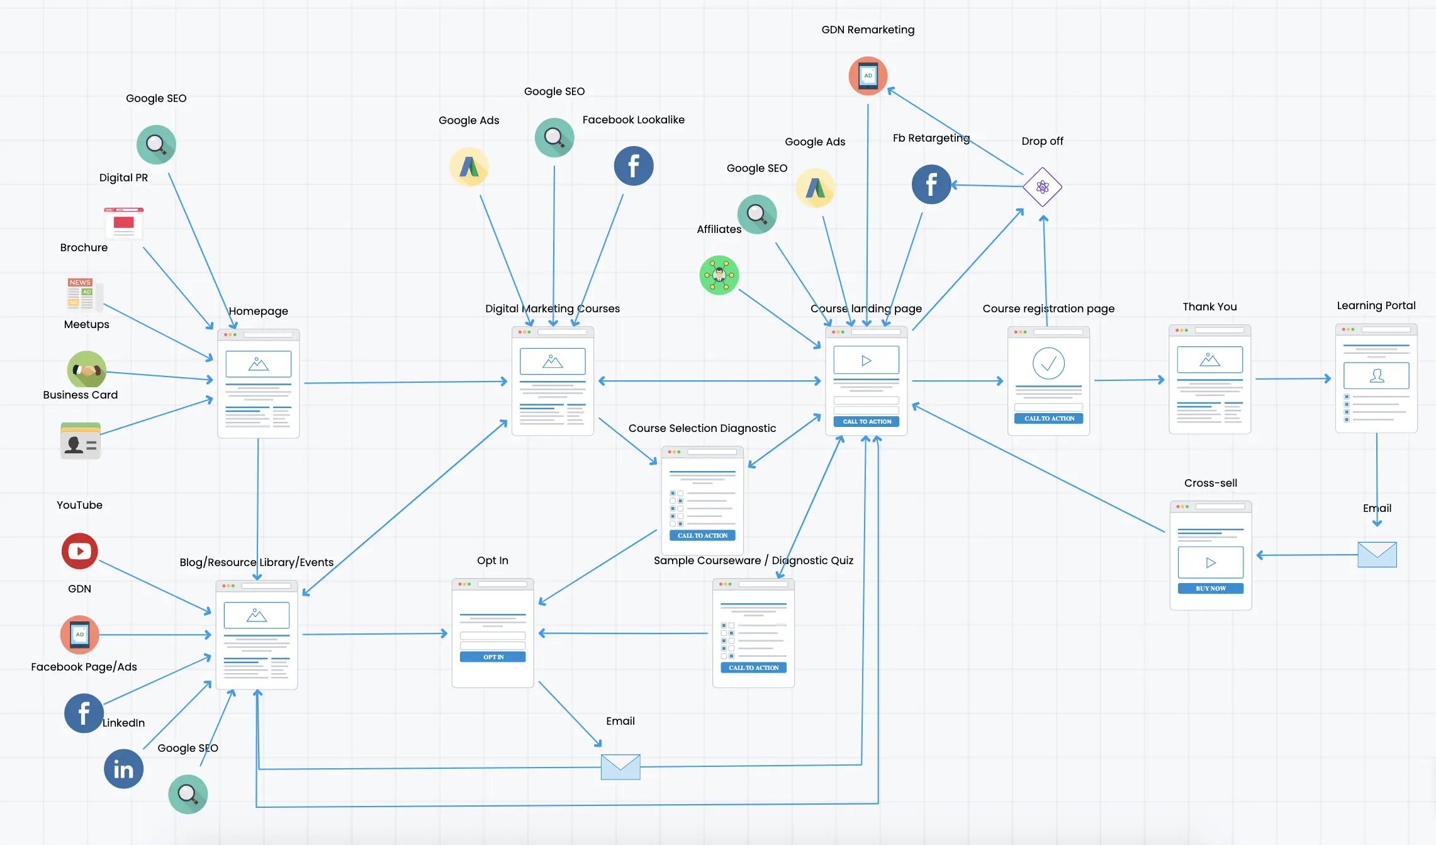
Task: Click Google SEO magnifier beside Facebook Lookalike
Action: [554, 137]
